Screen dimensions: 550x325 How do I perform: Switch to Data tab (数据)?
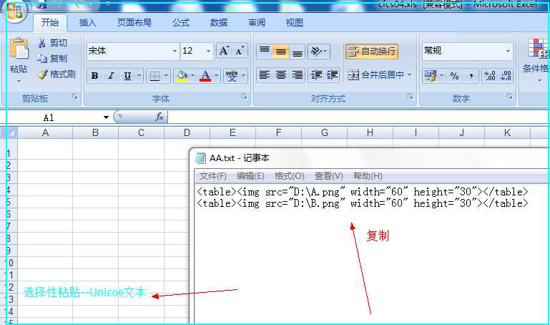[219, 23]
